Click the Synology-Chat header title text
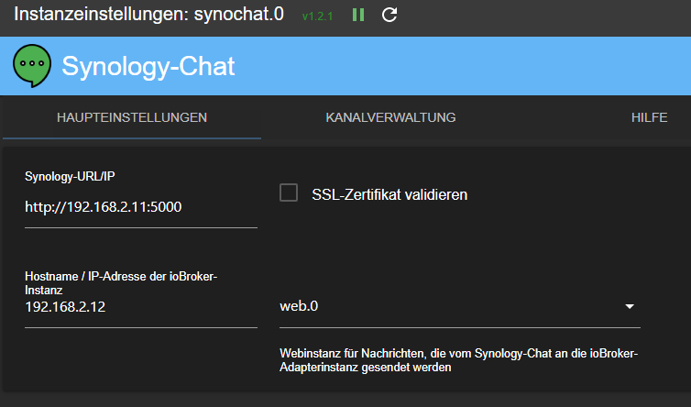 point(148,66)
